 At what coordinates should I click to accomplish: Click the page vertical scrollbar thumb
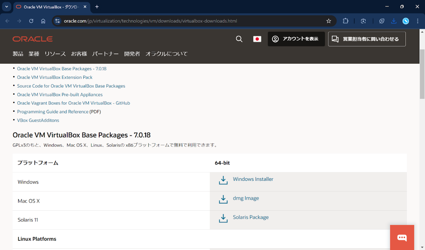tap(422, 74)
